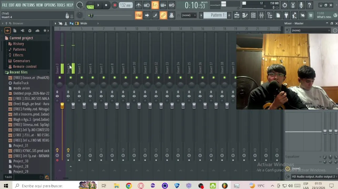
Task: Collapse the Recent files folder
Action: 18,72
